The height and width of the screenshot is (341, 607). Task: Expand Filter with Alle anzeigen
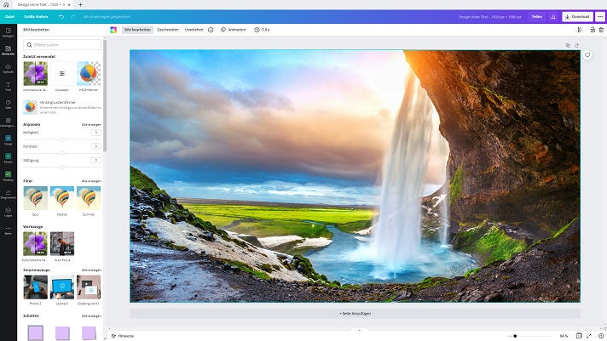(x=91, y=181)
